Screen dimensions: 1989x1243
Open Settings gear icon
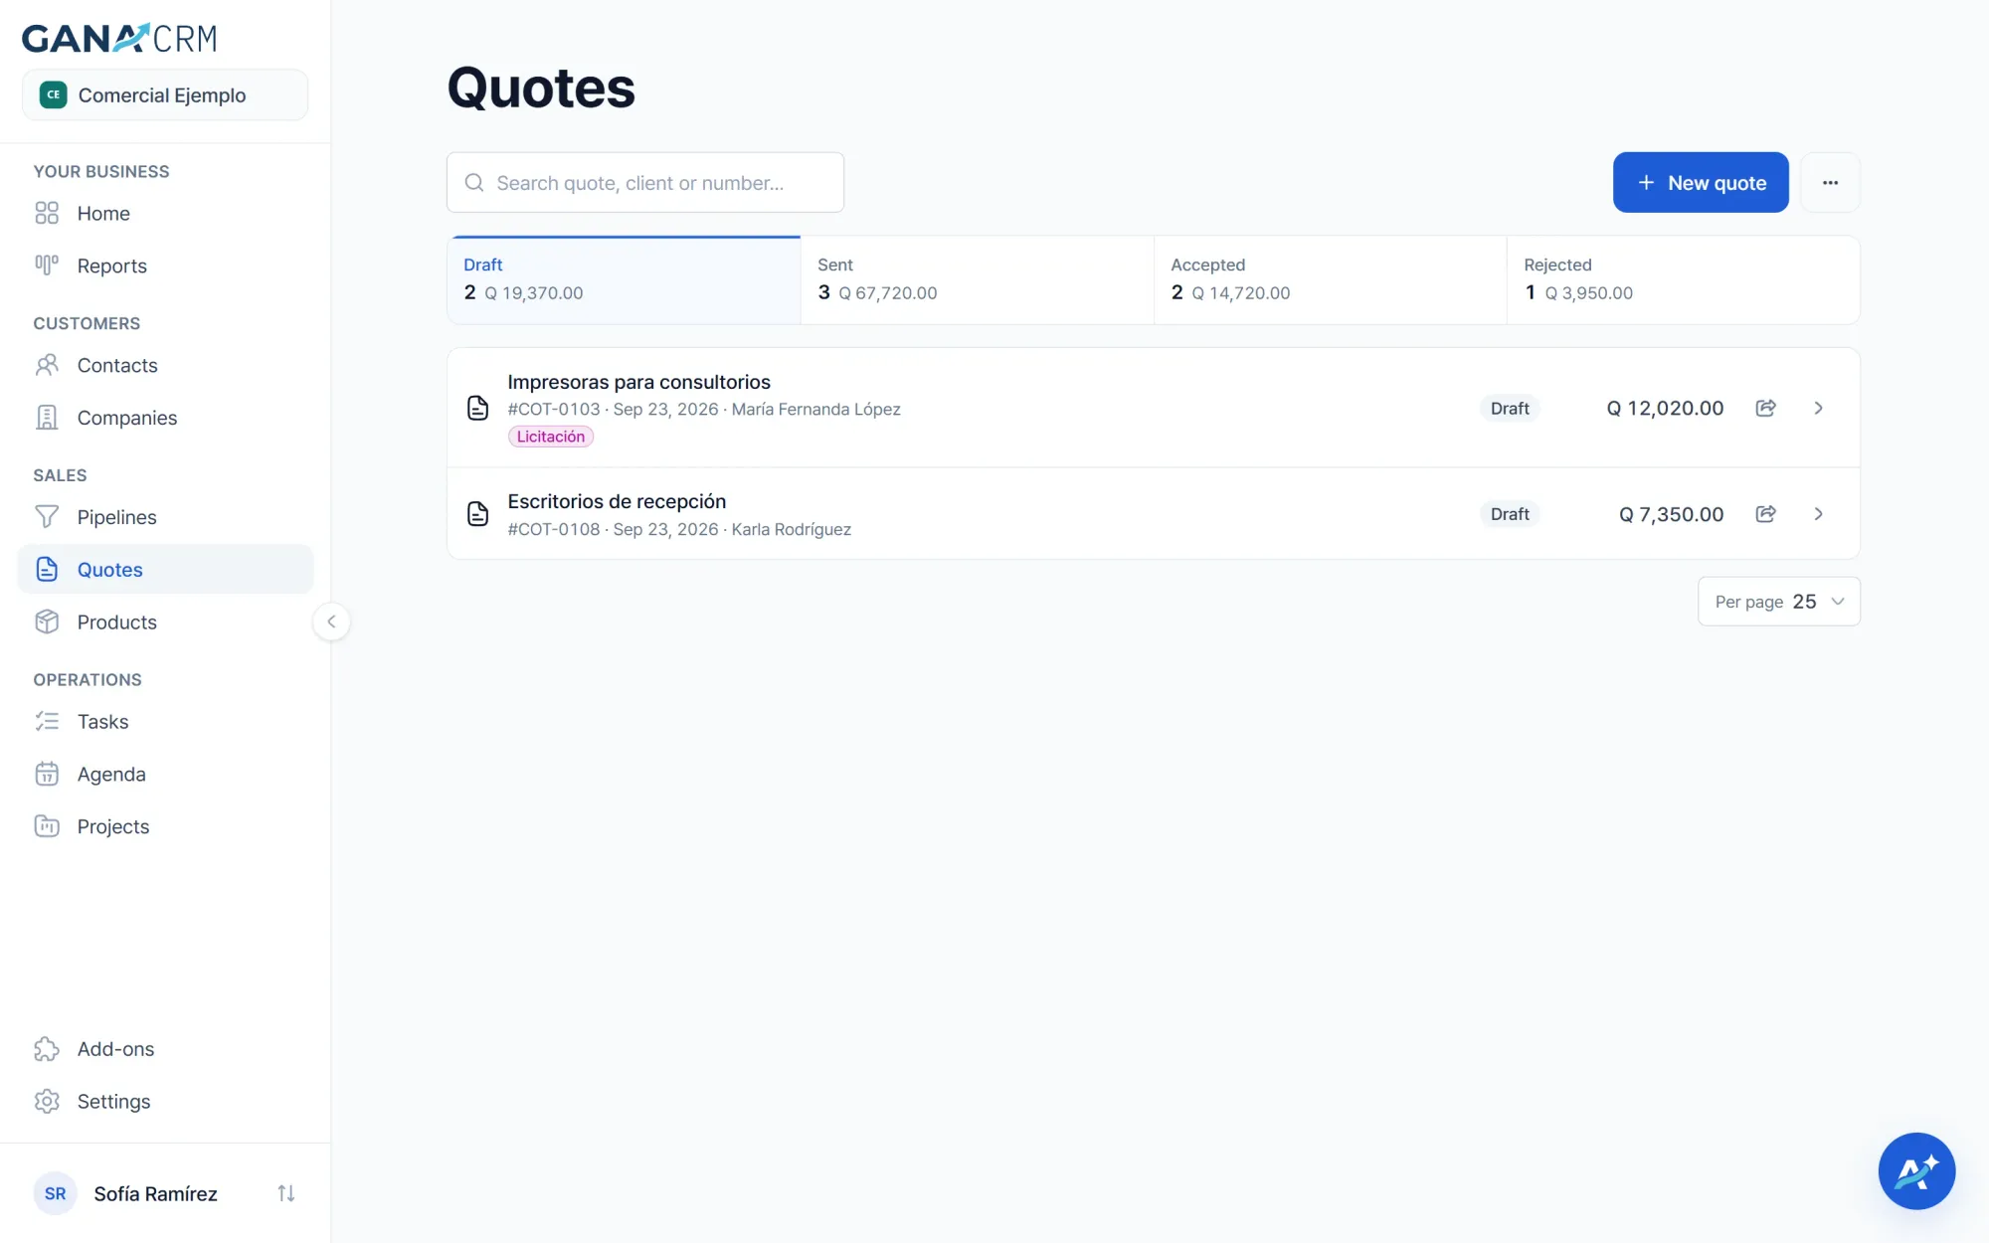coord(47,1102)
